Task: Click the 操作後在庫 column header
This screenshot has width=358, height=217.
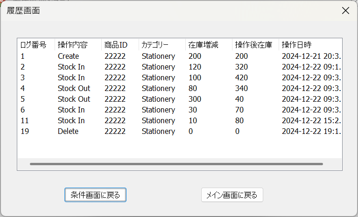Action: point(253,45)
